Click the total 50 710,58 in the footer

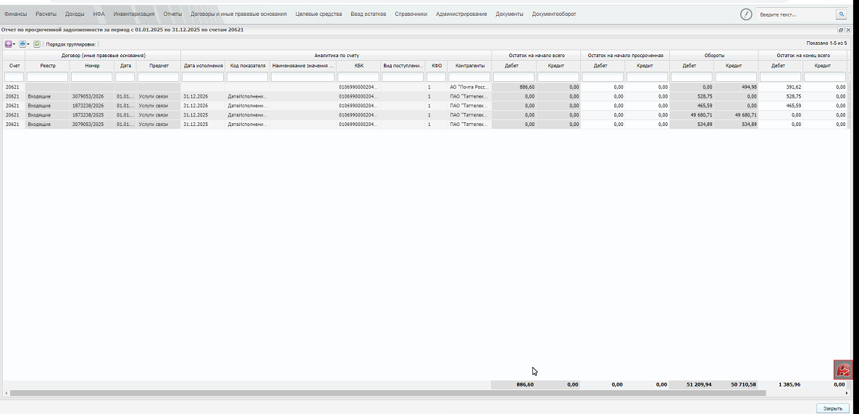coord(743,385)
